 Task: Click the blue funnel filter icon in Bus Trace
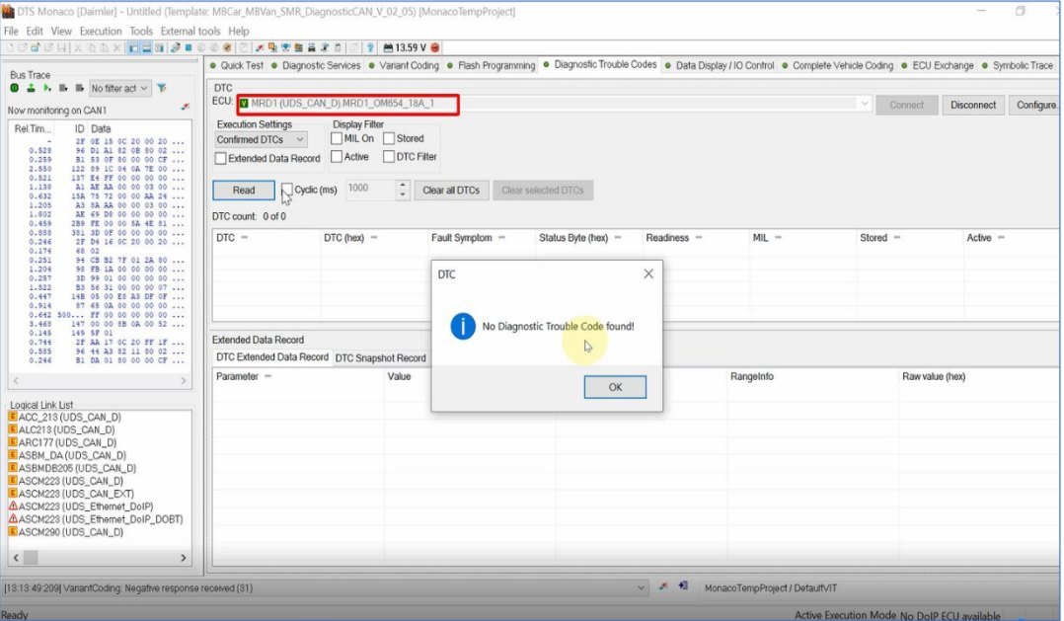(x=162, y=88)
